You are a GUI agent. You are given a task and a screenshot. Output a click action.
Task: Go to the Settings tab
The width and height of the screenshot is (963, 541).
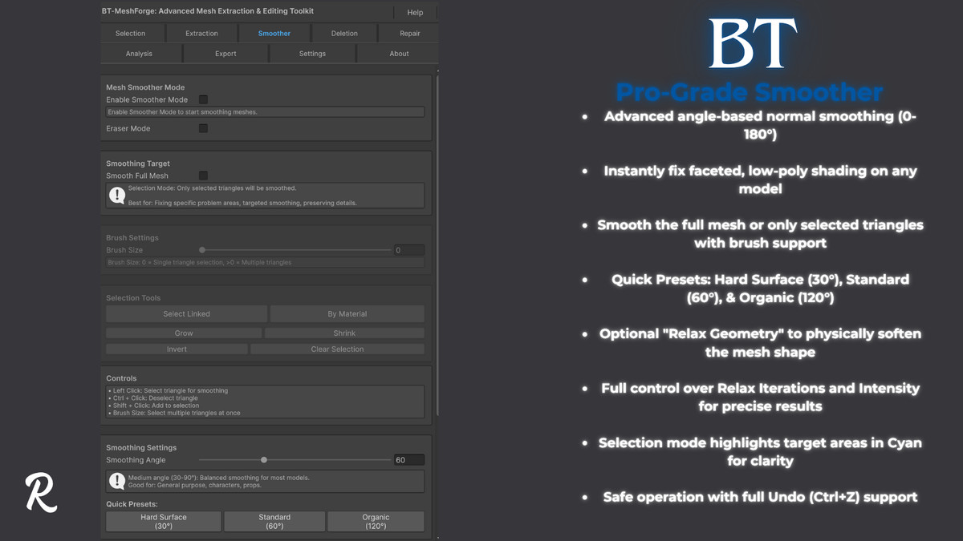312,53
